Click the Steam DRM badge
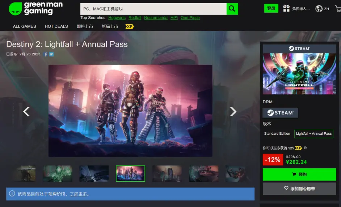Image resolution: width=341 pixels, height=207 pixels. click(280, 113)
